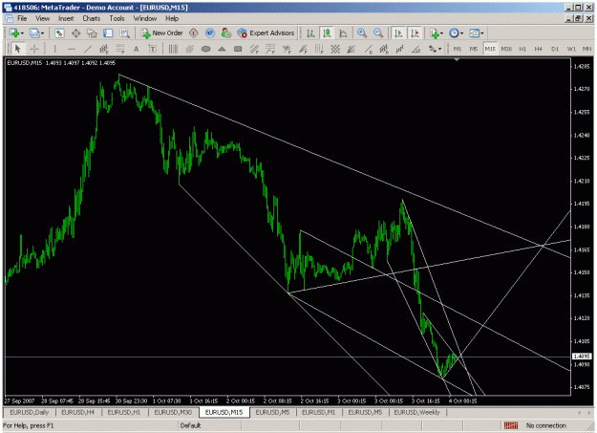Open the Profiles dropdown arrow
597x433 pixels.
42,33
